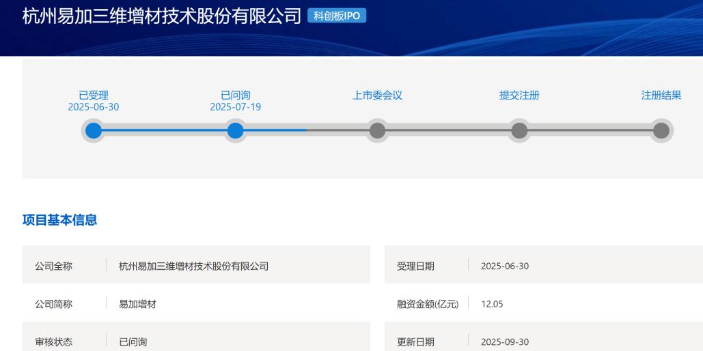The width and height of the screenshot is (703, 351).
Task: Click the 更新日期 value 2025-09-30
Action: pyautogui.click(x=504, y=341)
